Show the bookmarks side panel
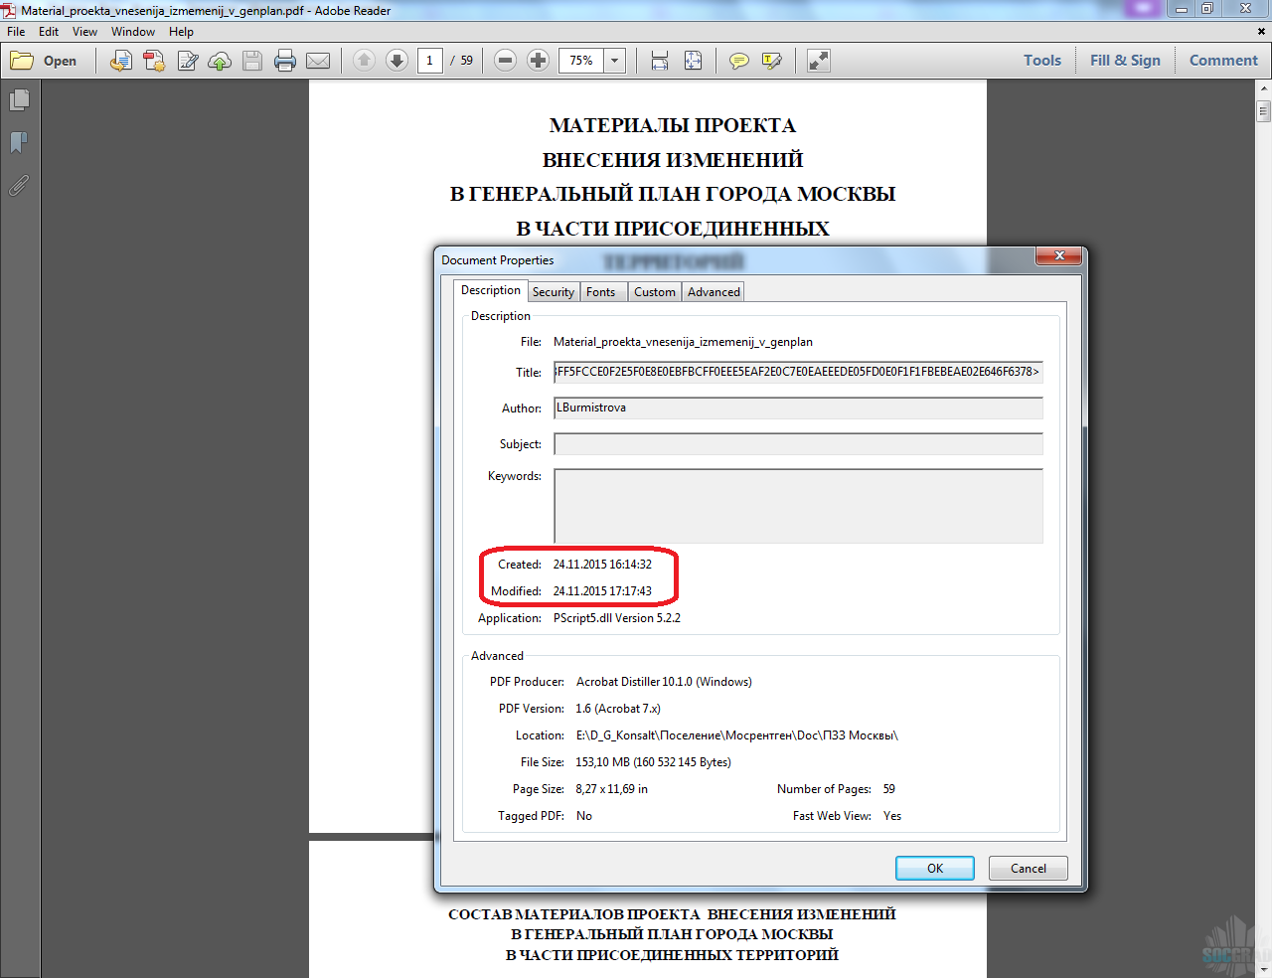The width and height of the screenshot is (1272, 978). tap(19, 143)
